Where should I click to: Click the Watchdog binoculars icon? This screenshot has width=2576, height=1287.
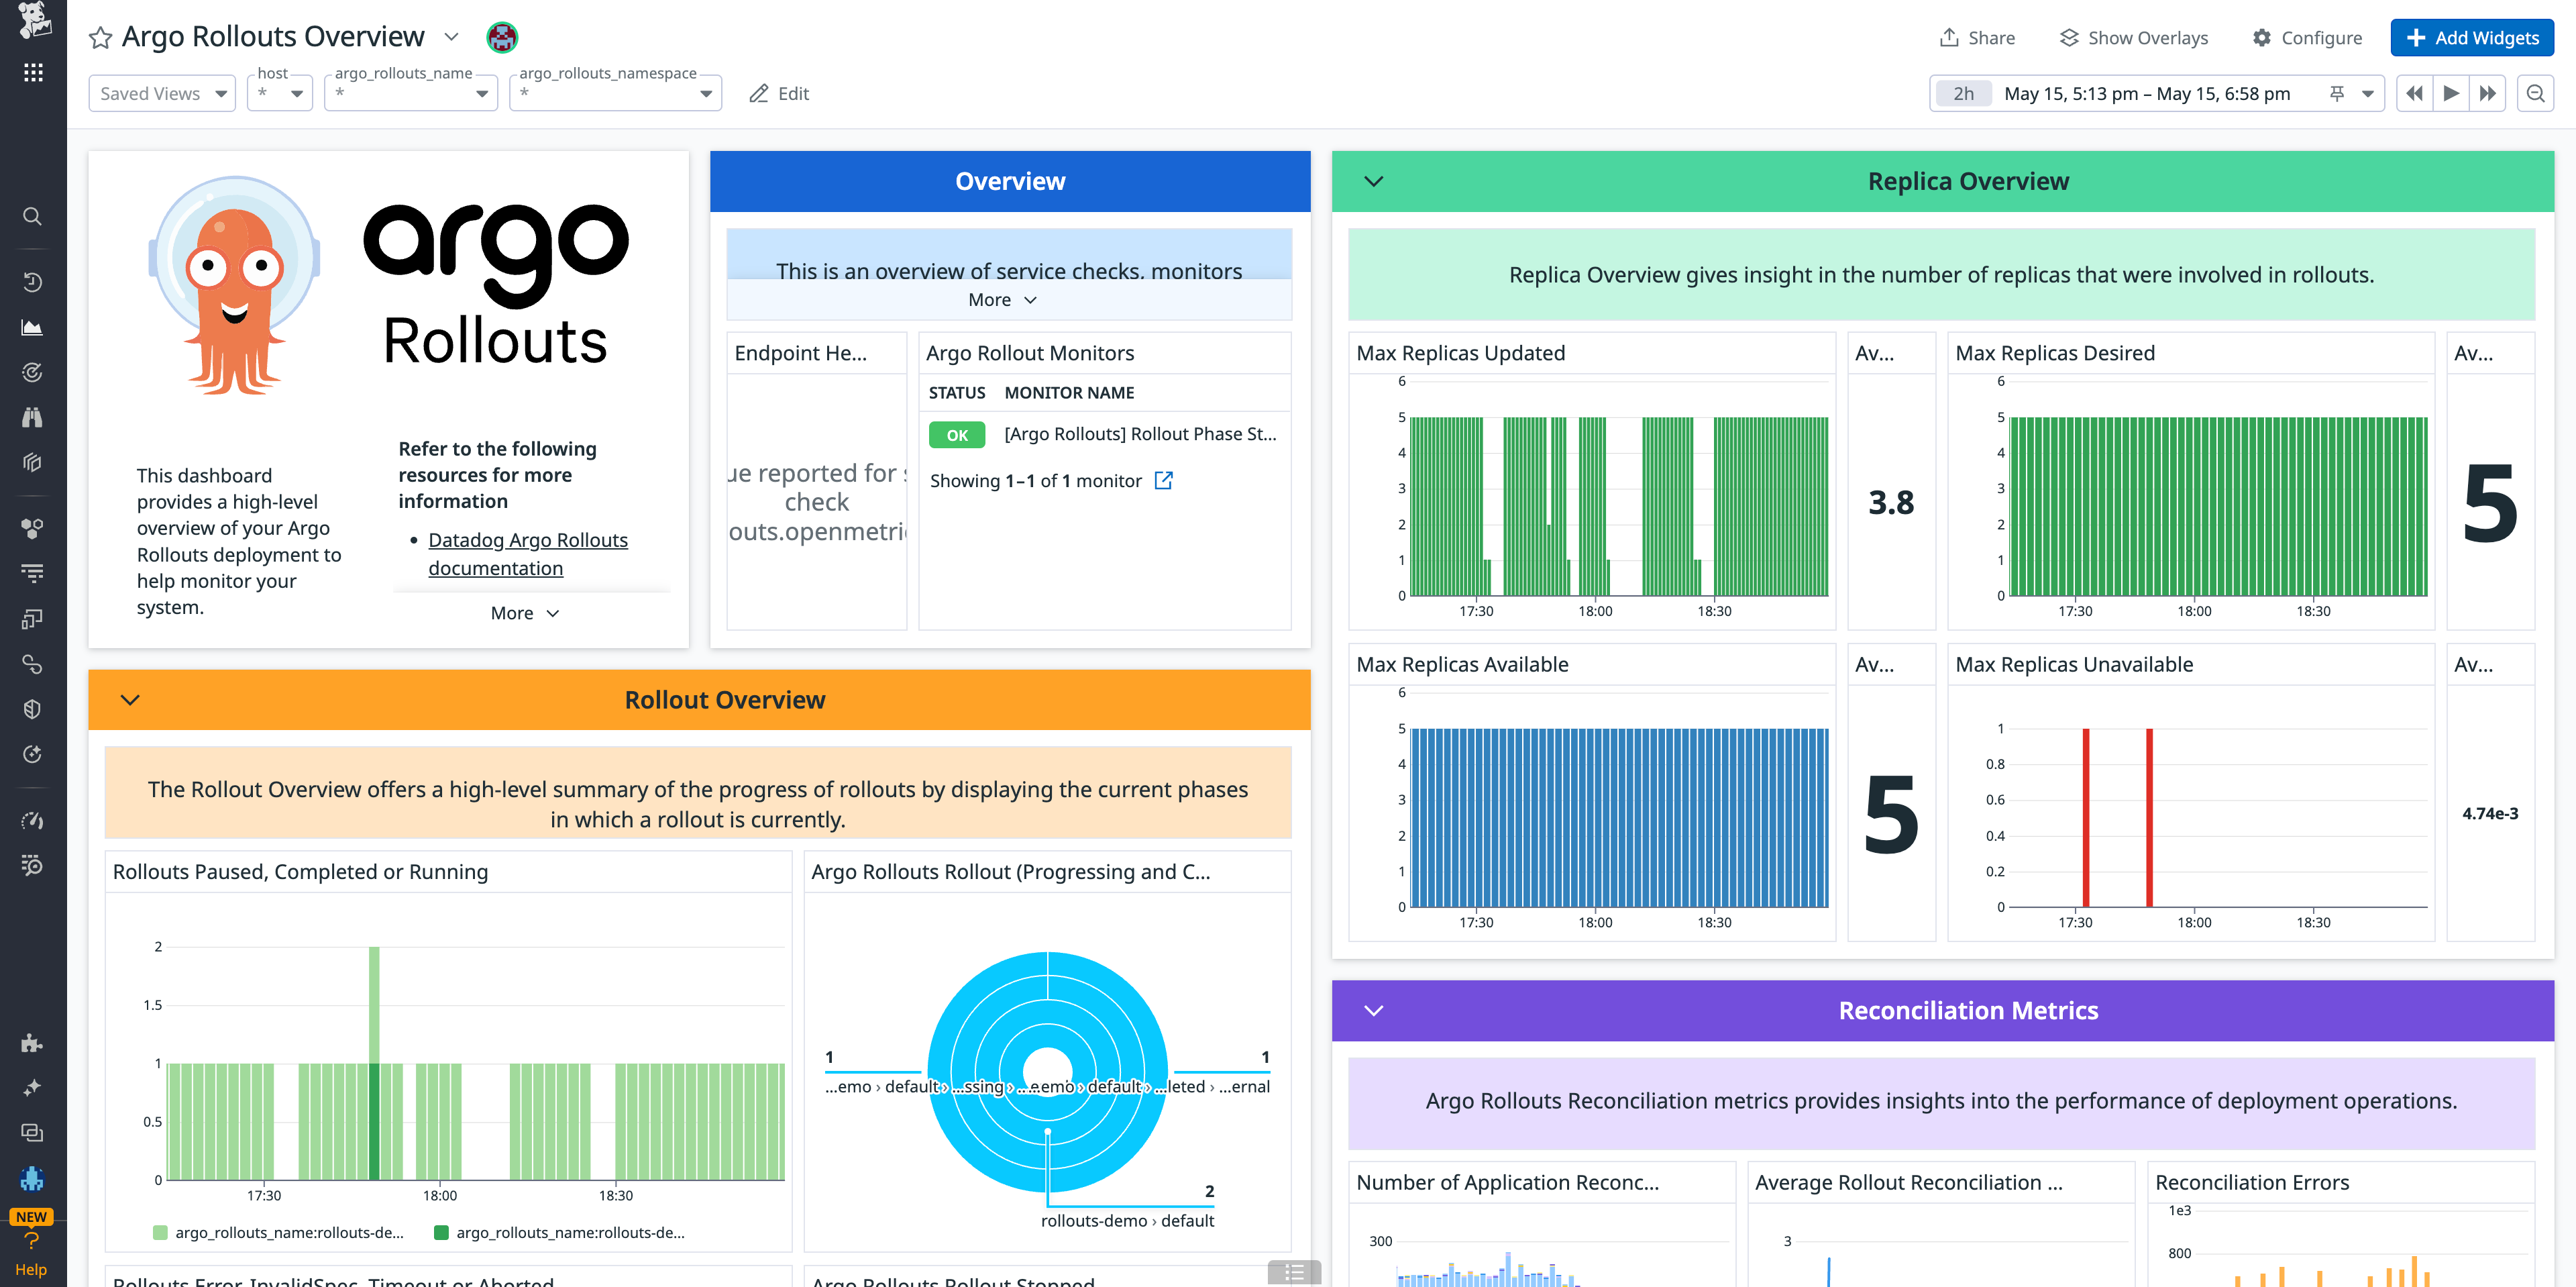[33, 417]
